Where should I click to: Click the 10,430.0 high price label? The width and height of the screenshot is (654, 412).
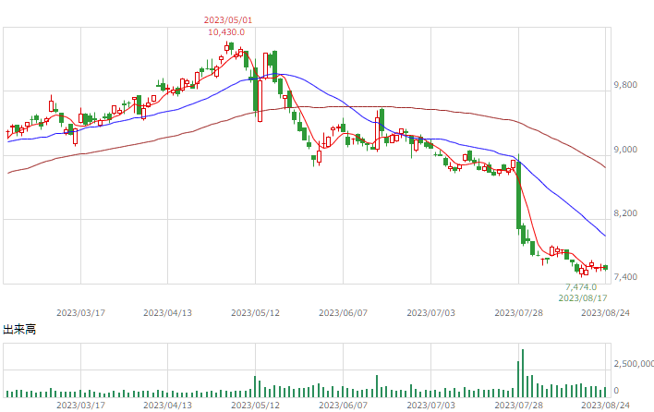coord(226,32)
